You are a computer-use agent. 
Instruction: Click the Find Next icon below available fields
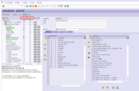(x=117, y=88)
